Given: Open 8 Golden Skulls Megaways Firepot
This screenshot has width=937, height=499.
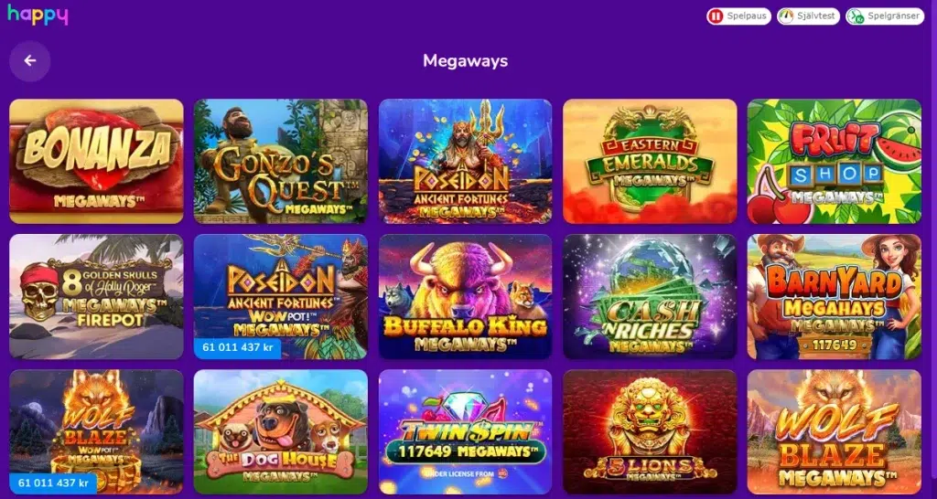Looking at the screenshot, I should point(96,297).
